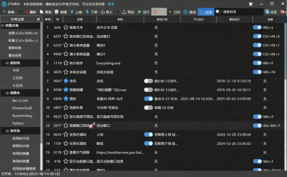Open the dropdown arrow next to 导入
This screenshot has width=287, height=177.
[118, 12]
